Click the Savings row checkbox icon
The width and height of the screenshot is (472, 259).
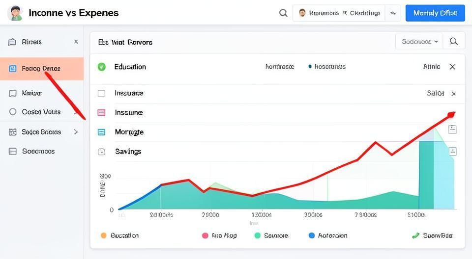coord(102,152)
